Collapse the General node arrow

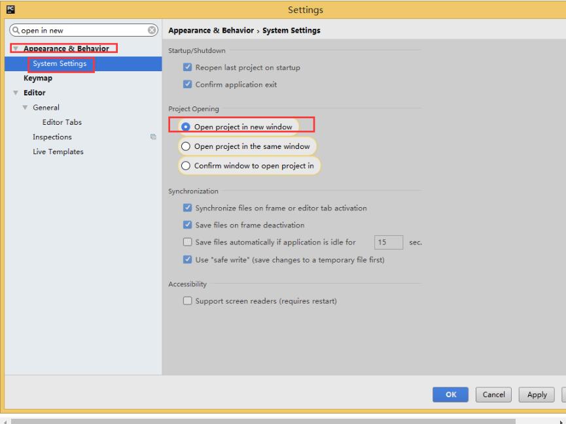(25, 107)
